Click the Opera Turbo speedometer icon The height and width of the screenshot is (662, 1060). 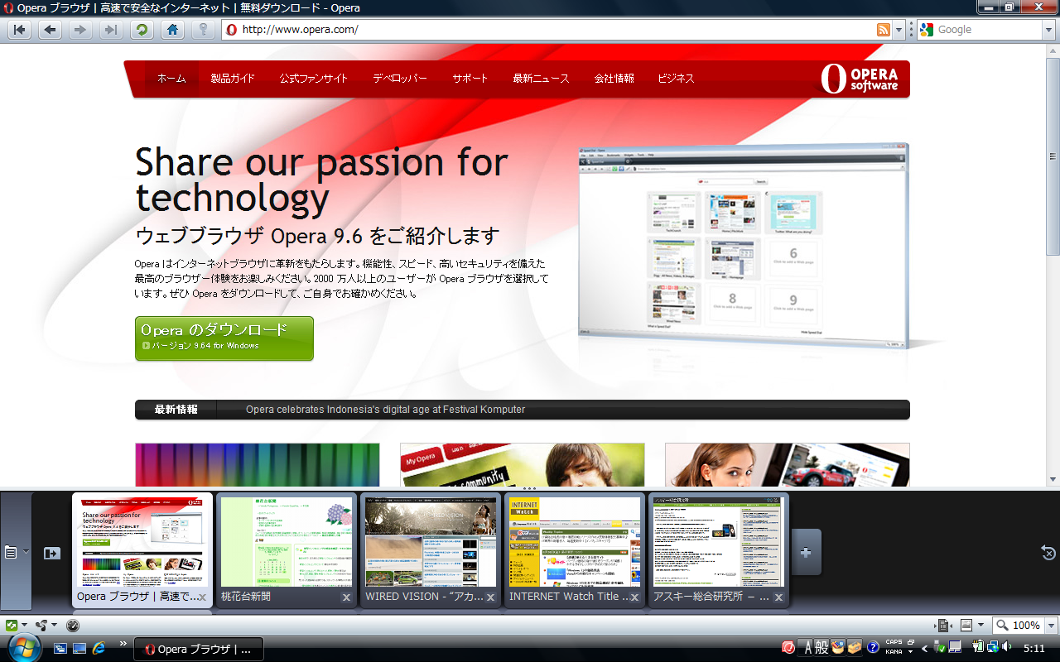(x=73, y=626)
